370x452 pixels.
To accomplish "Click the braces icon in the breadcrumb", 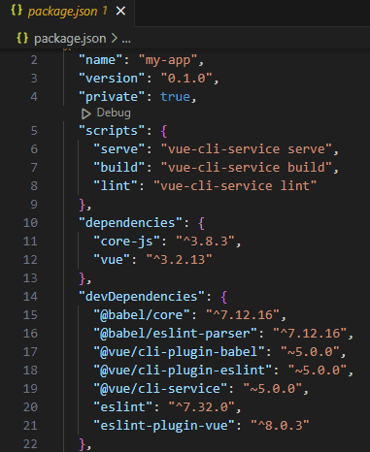I will coord(22,38).
